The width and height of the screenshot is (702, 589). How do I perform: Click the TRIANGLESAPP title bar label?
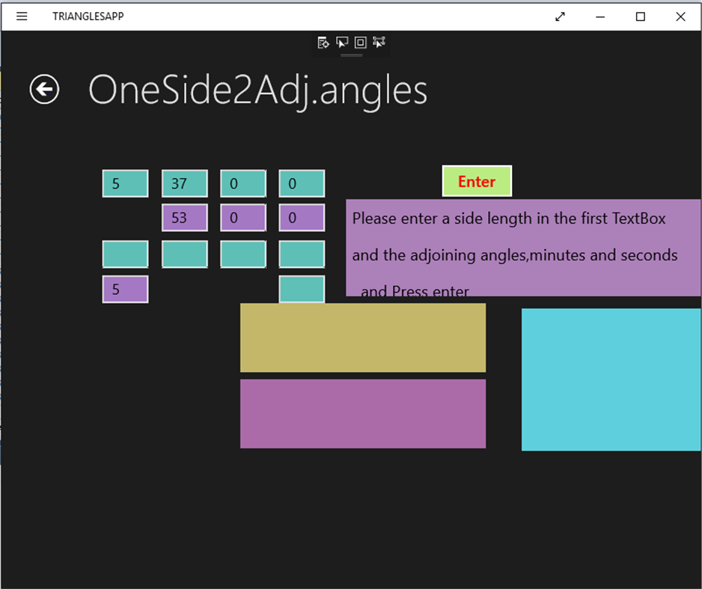(87, 16)
